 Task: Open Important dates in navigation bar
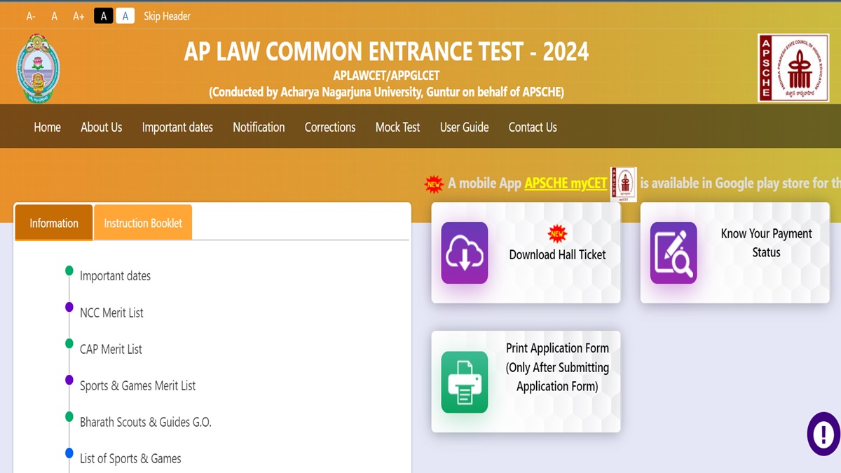click(x=177, y=127)
